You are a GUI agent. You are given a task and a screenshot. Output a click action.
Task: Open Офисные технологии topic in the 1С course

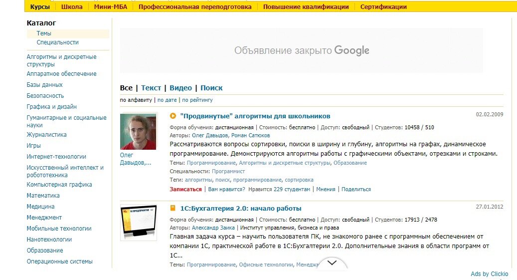tap(266, 265)
